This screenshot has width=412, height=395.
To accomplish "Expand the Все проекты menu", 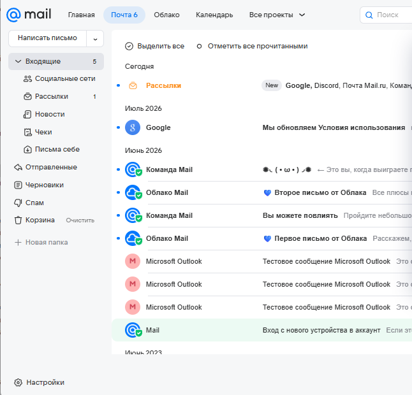I will (277, 15).
